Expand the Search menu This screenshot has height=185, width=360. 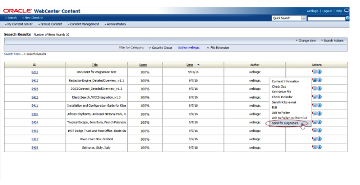11,18
